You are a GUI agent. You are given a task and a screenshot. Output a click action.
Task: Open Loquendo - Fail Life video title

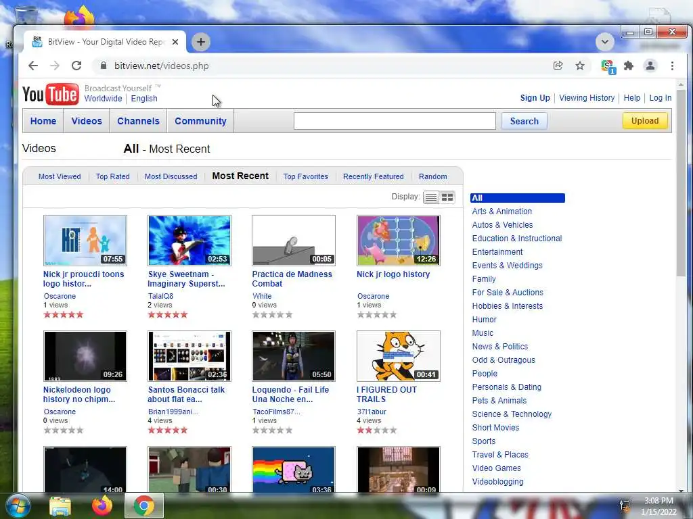tap(290, 395)
